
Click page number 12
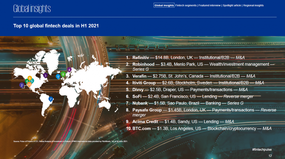pyautogui.click(x=270, y=156)
